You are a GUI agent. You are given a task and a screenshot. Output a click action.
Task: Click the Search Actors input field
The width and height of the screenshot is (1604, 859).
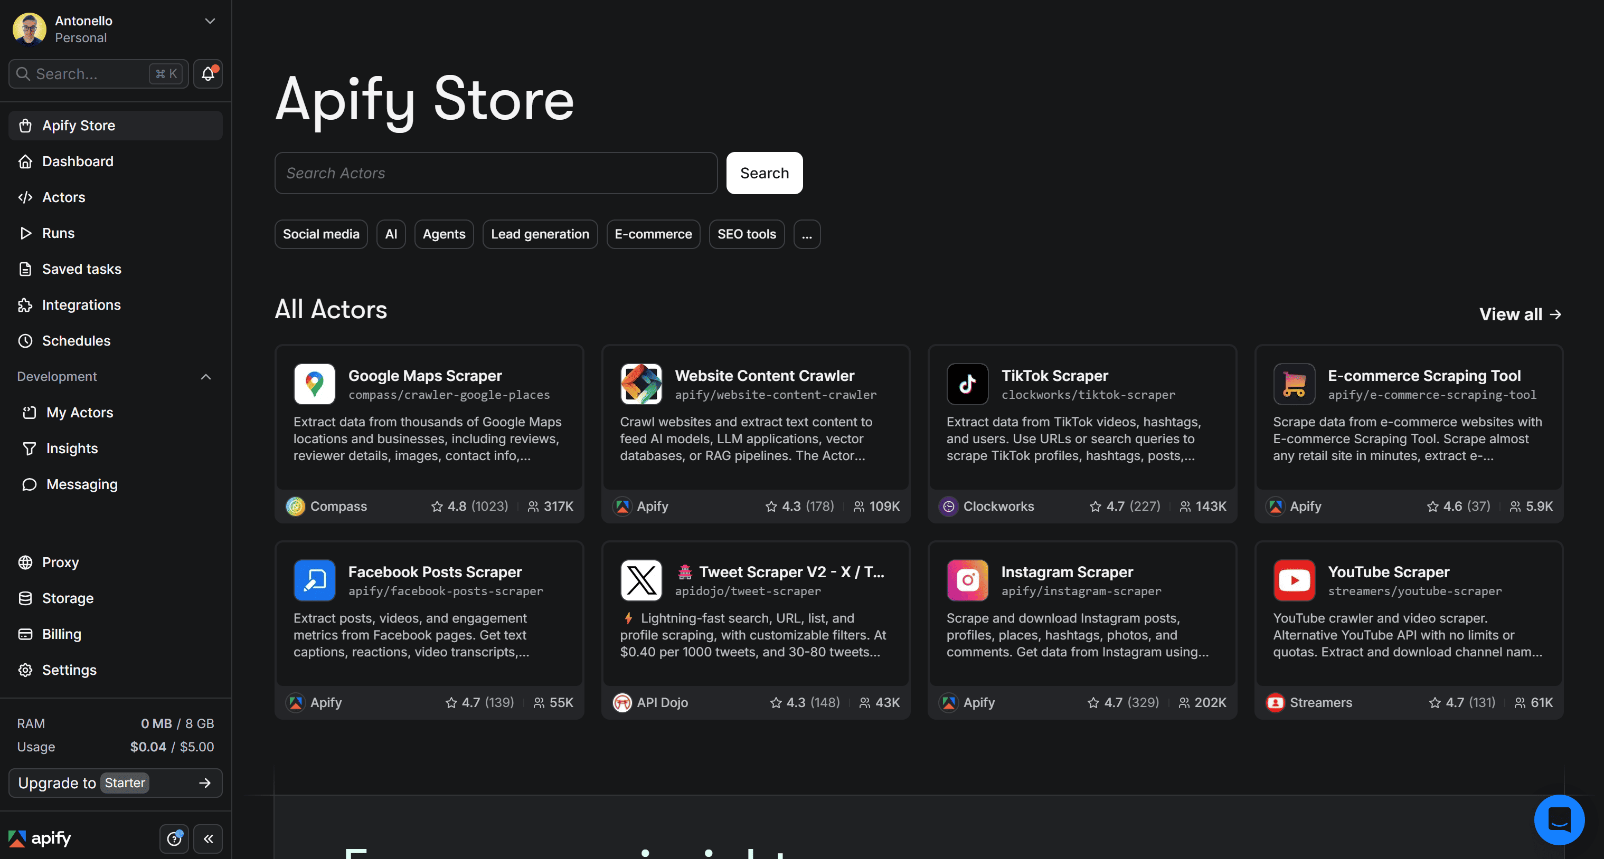[x=495, y=173]
